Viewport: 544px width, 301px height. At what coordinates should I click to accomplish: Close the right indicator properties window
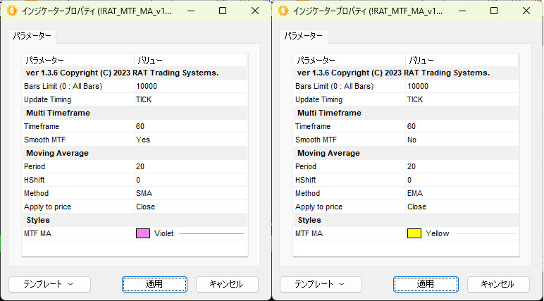[x=526, y=11]
